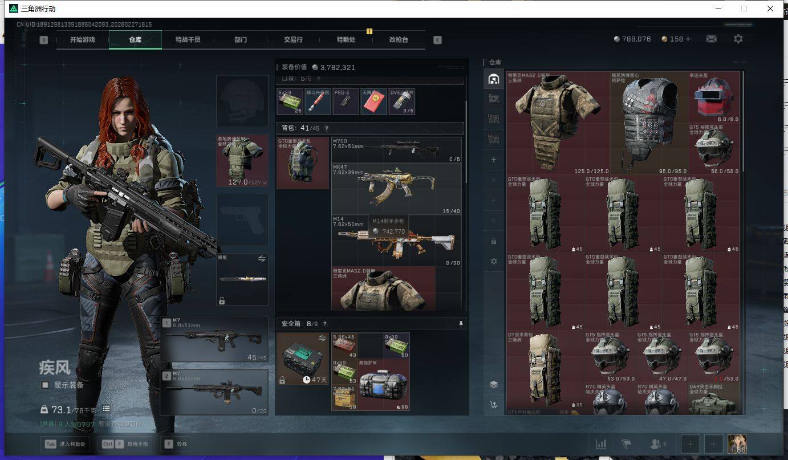Pin the safe box panel
This screenshot has width=788, height=460.
[x=461, y=324]
